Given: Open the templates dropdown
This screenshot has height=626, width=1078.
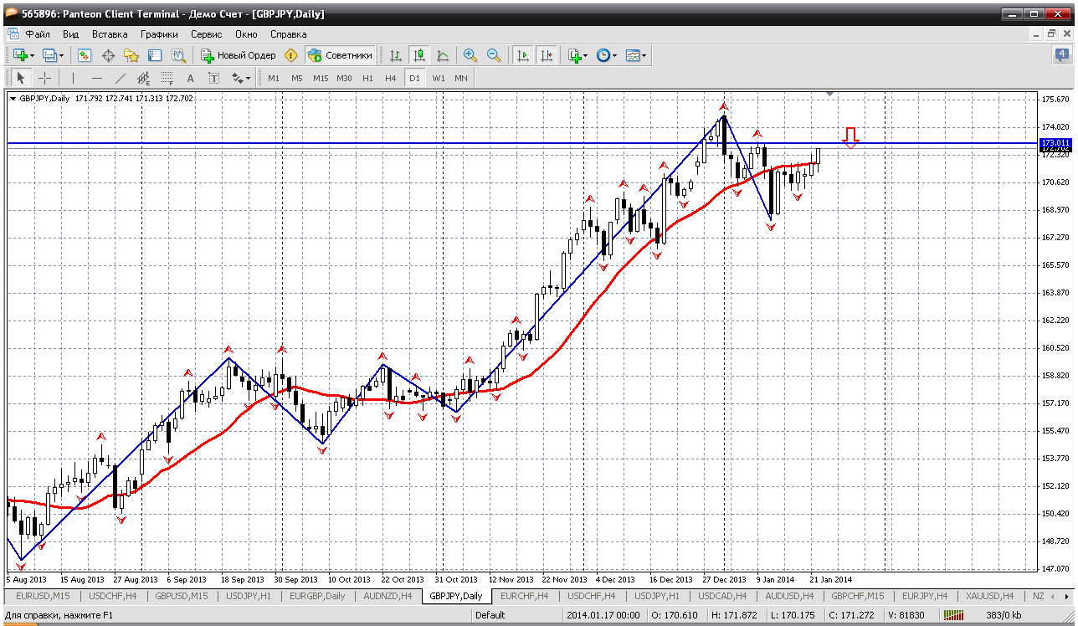Looking at the screenshot, I should click(636, 55).
